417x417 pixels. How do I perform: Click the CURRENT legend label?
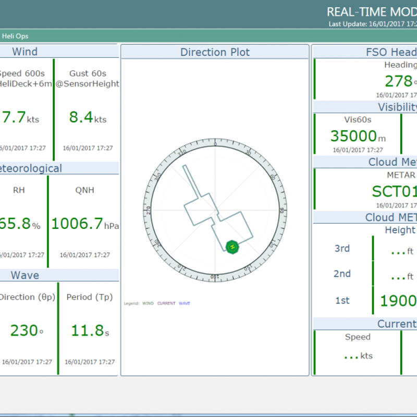(x=166, y=303)
